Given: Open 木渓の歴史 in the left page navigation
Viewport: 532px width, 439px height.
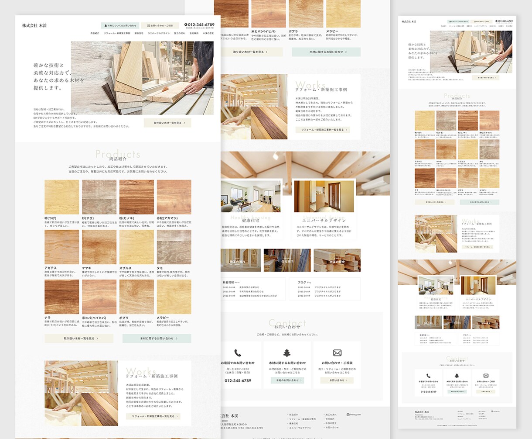Looking at the screenshot, I should [x=208, y=33].
